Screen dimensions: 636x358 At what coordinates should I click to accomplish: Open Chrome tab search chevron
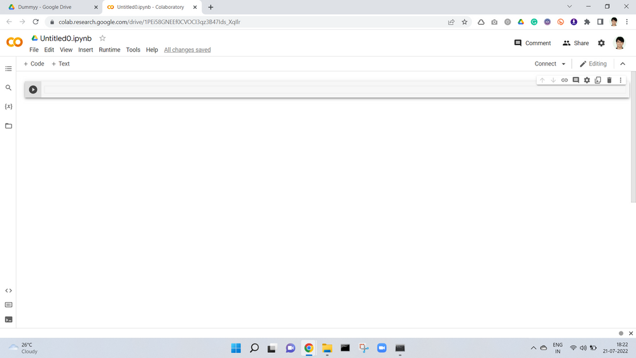pos(569,6)
